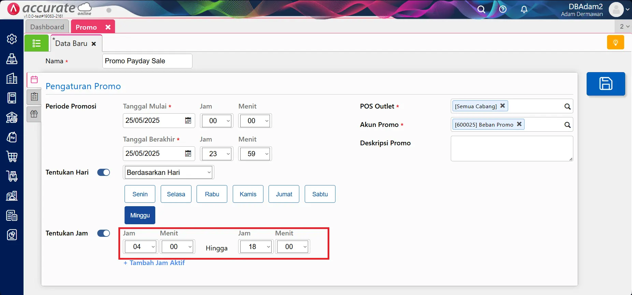
Task: Open the start Jam dropdown showing 00
Action: tap(217, 121)
